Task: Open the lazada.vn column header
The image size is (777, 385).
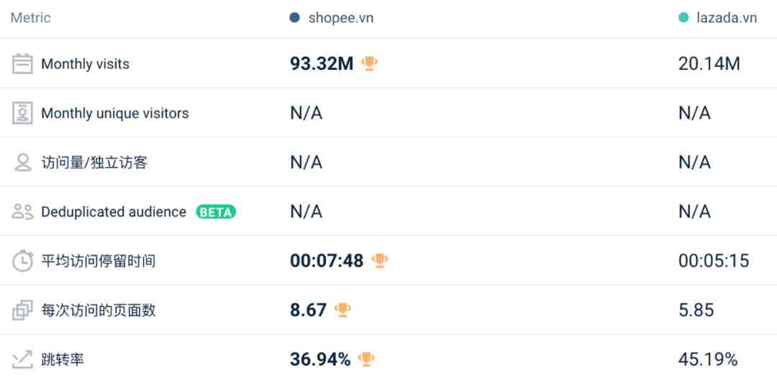Action: point(727,18)
